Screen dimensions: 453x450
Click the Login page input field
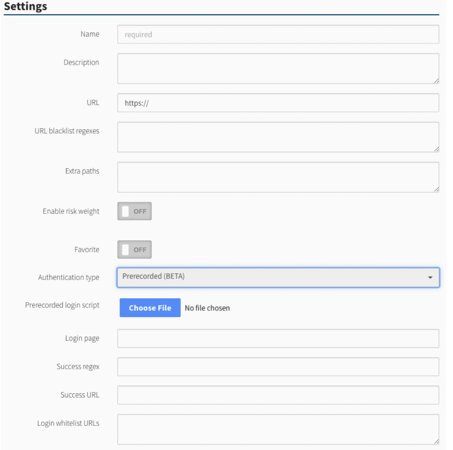pos(278,338)
